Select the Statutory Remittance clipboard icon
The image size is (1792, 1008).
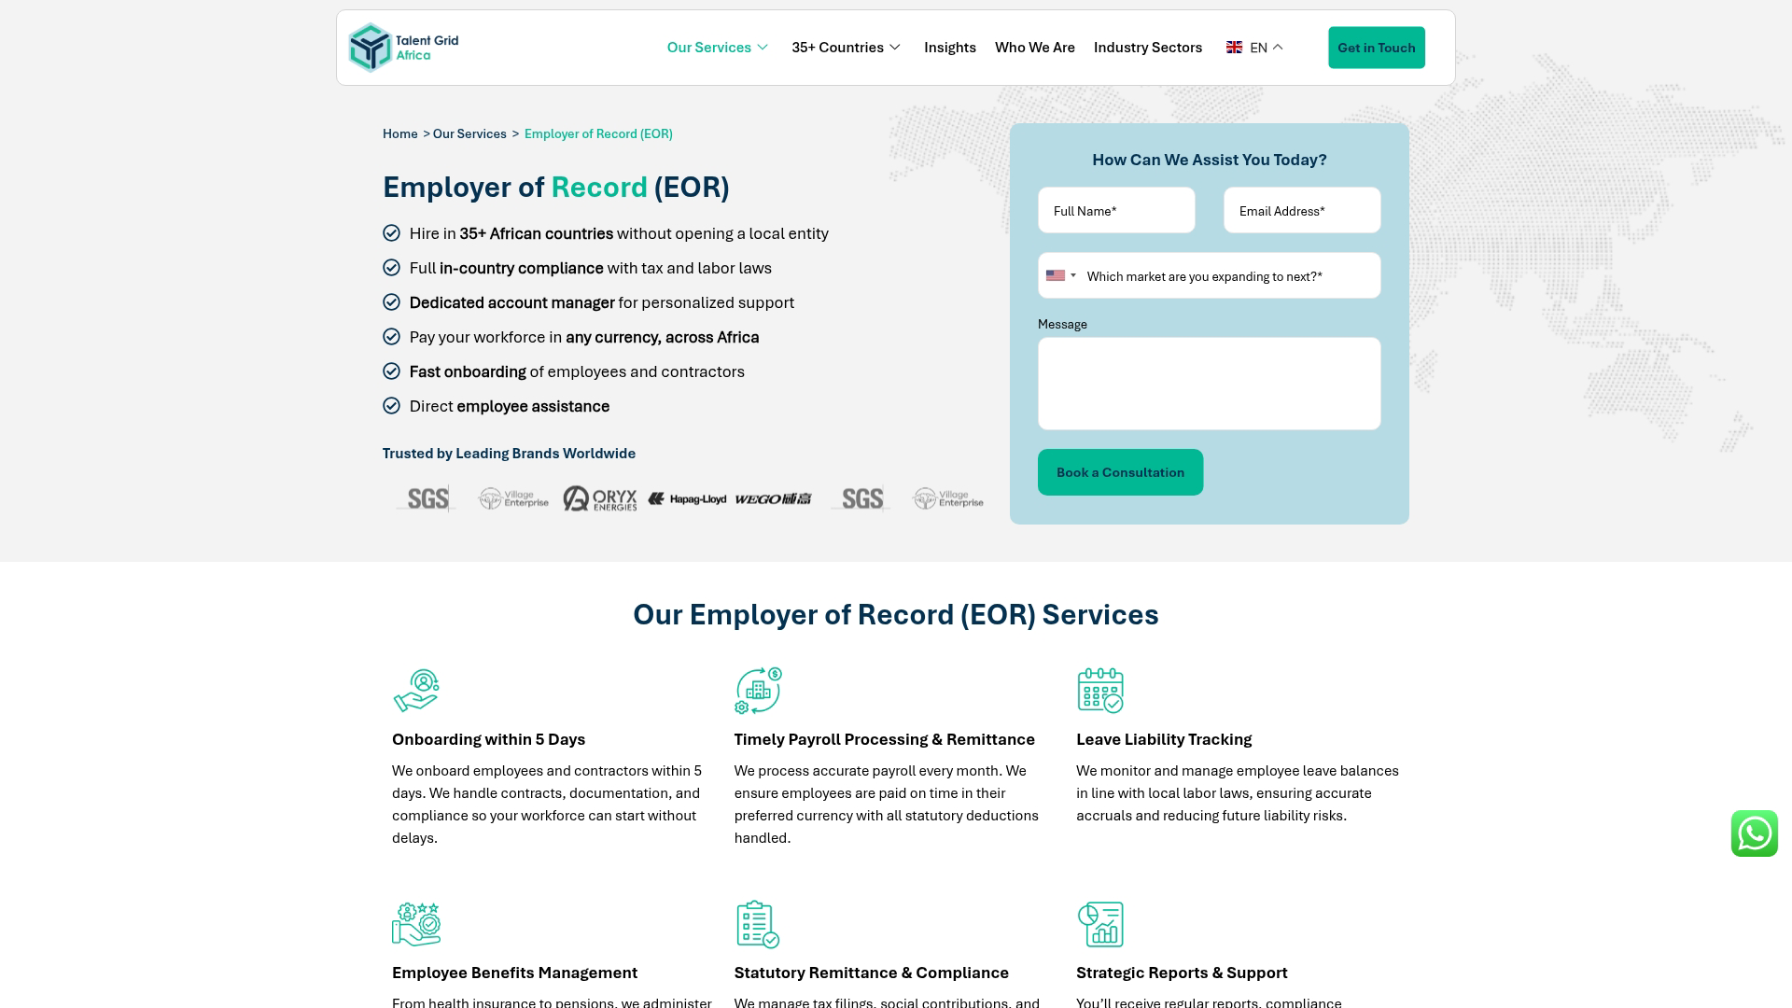coord(758,924)
